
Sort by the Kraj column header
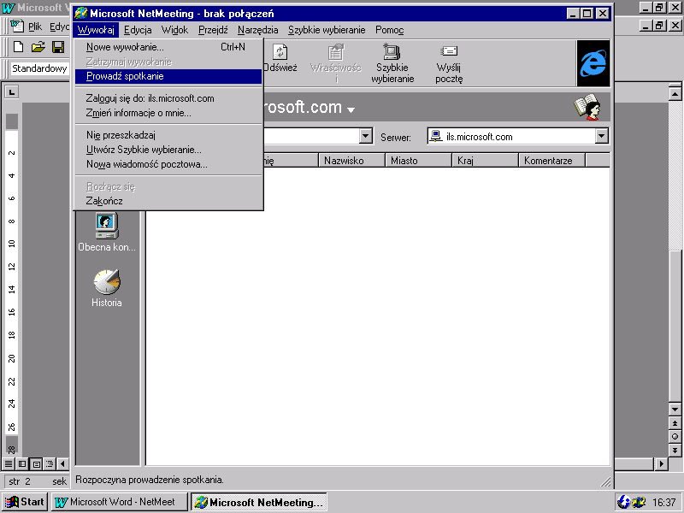tap(485, 161)
